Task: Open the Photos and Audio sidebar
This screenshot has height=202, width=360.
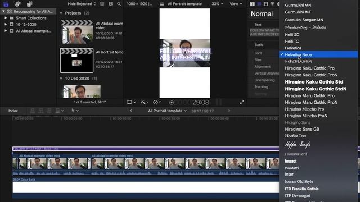Action: click(17, 4)
